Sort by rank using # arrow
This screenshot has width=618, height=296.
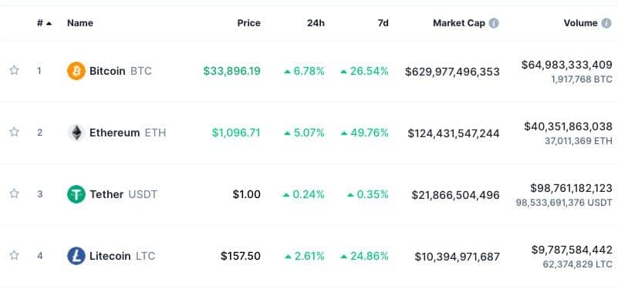pyautogui.click(x=45, y=23)
